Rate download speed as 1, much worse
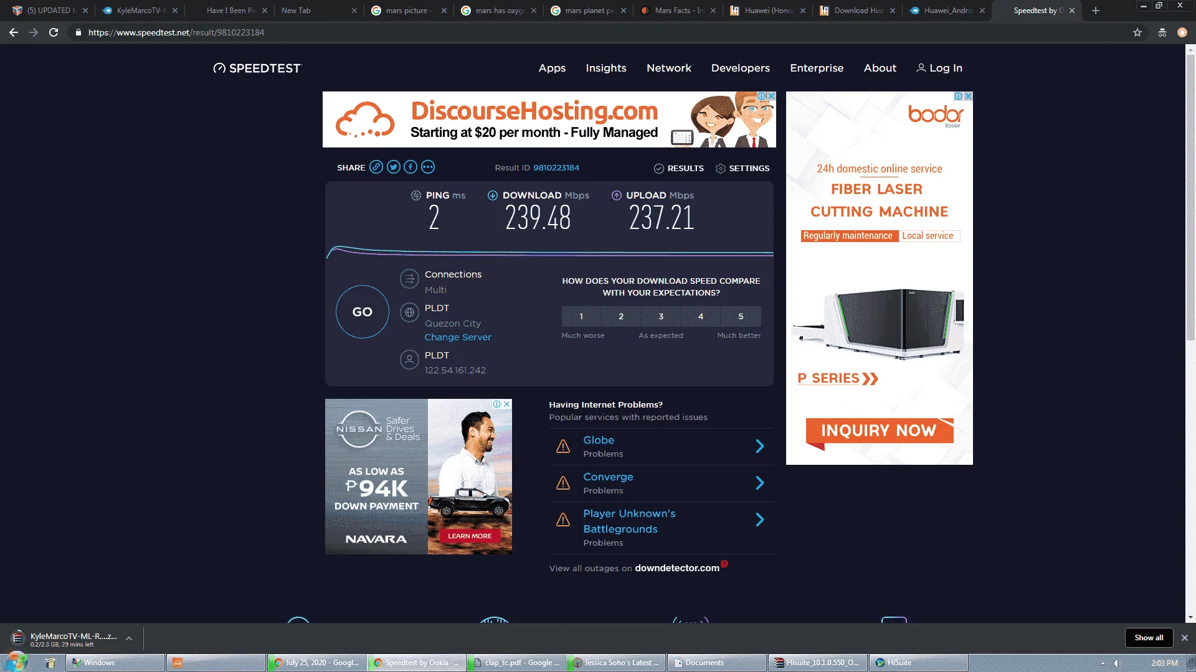This screenshot has height=672, width=1196. tap(581, 317)
